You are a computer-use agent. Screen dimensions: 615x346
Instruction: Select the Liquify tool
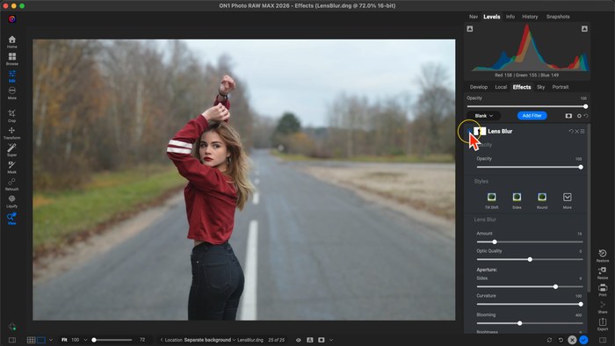point(11,201)
